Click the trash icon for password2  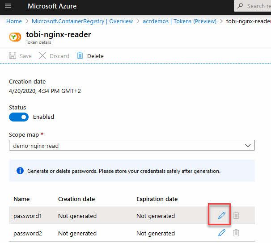(x=236, y=233)
